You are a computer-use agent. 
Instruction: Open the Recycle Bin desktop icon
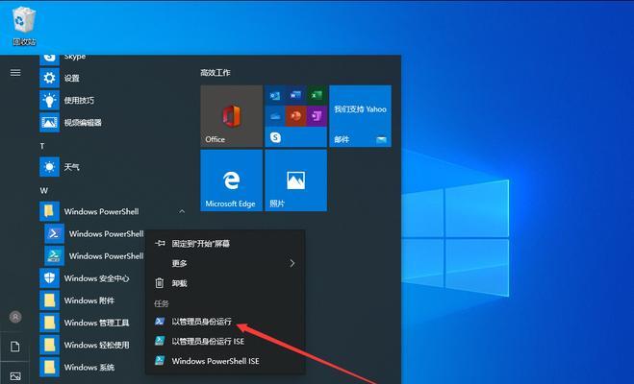tap(24, 24)
